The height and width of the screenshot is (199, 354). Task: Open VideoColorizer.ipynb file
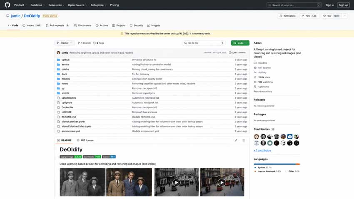[73, 122]
